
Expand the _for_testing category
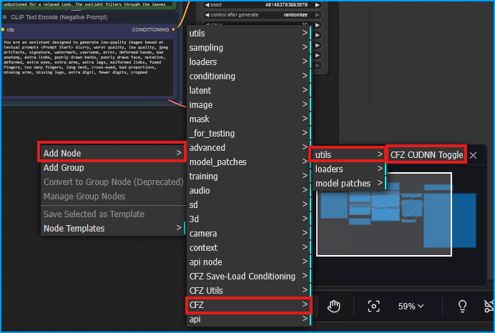(248, 133)
